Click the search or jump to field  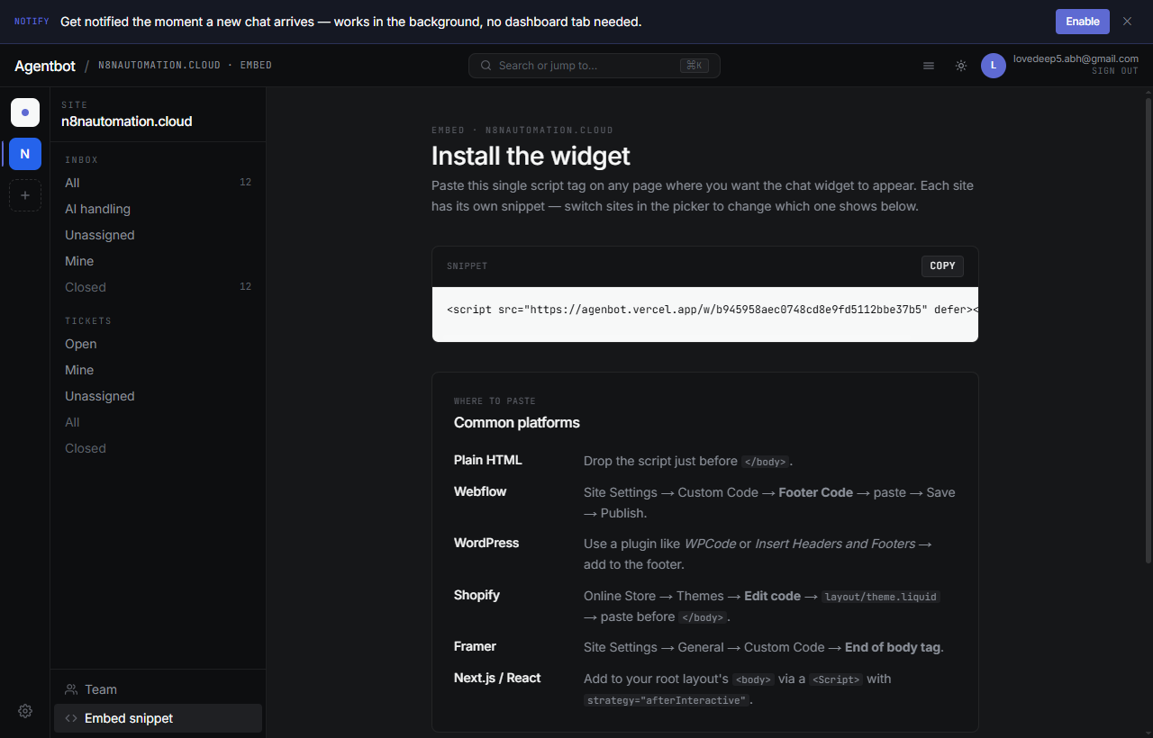(594, 66)
